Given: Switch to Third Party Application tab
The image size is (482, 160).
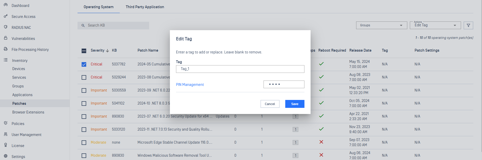Looking at the screenshot, I should [x=145, y=7].
